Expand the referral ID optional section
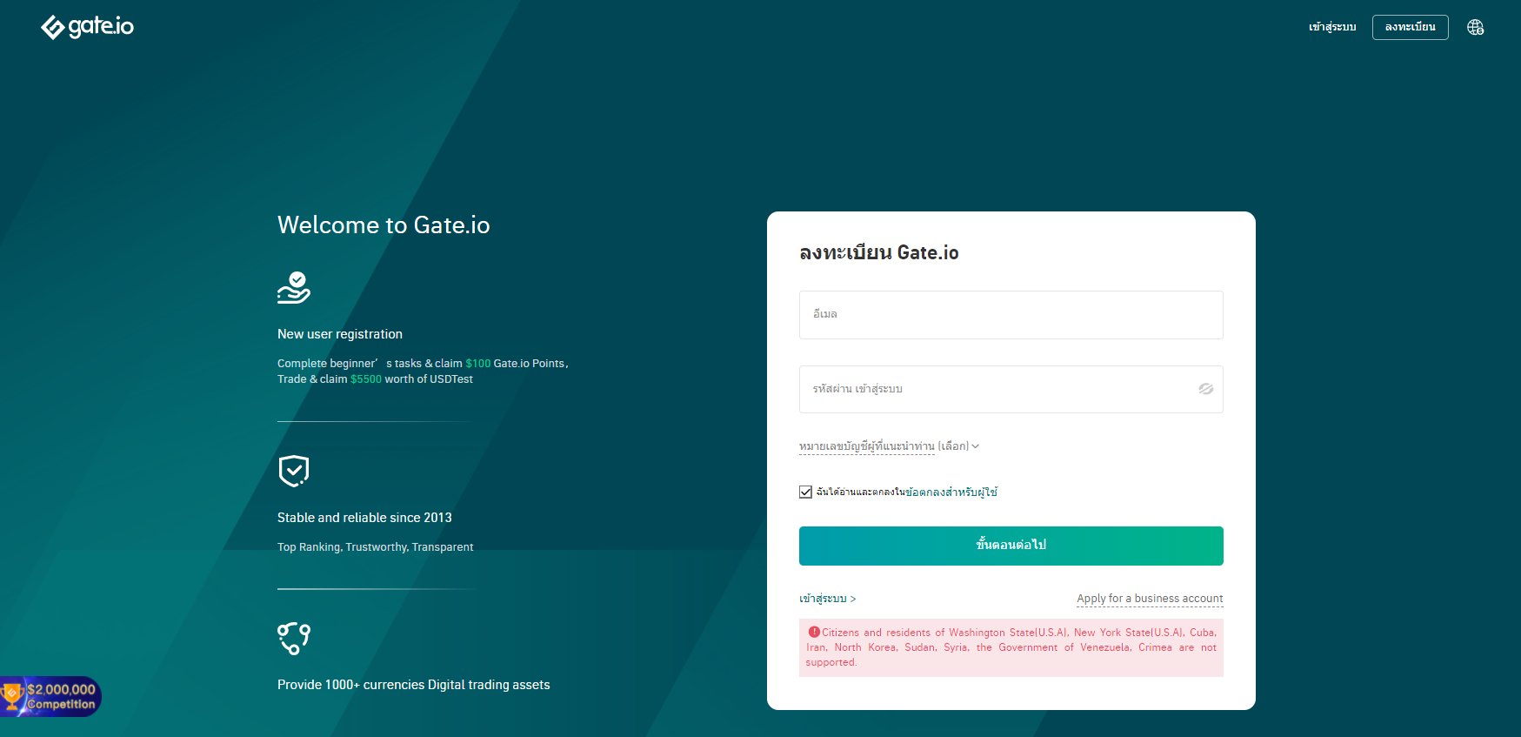The height and width of the screenshot is (737, 1521). [x=889, y=446]
